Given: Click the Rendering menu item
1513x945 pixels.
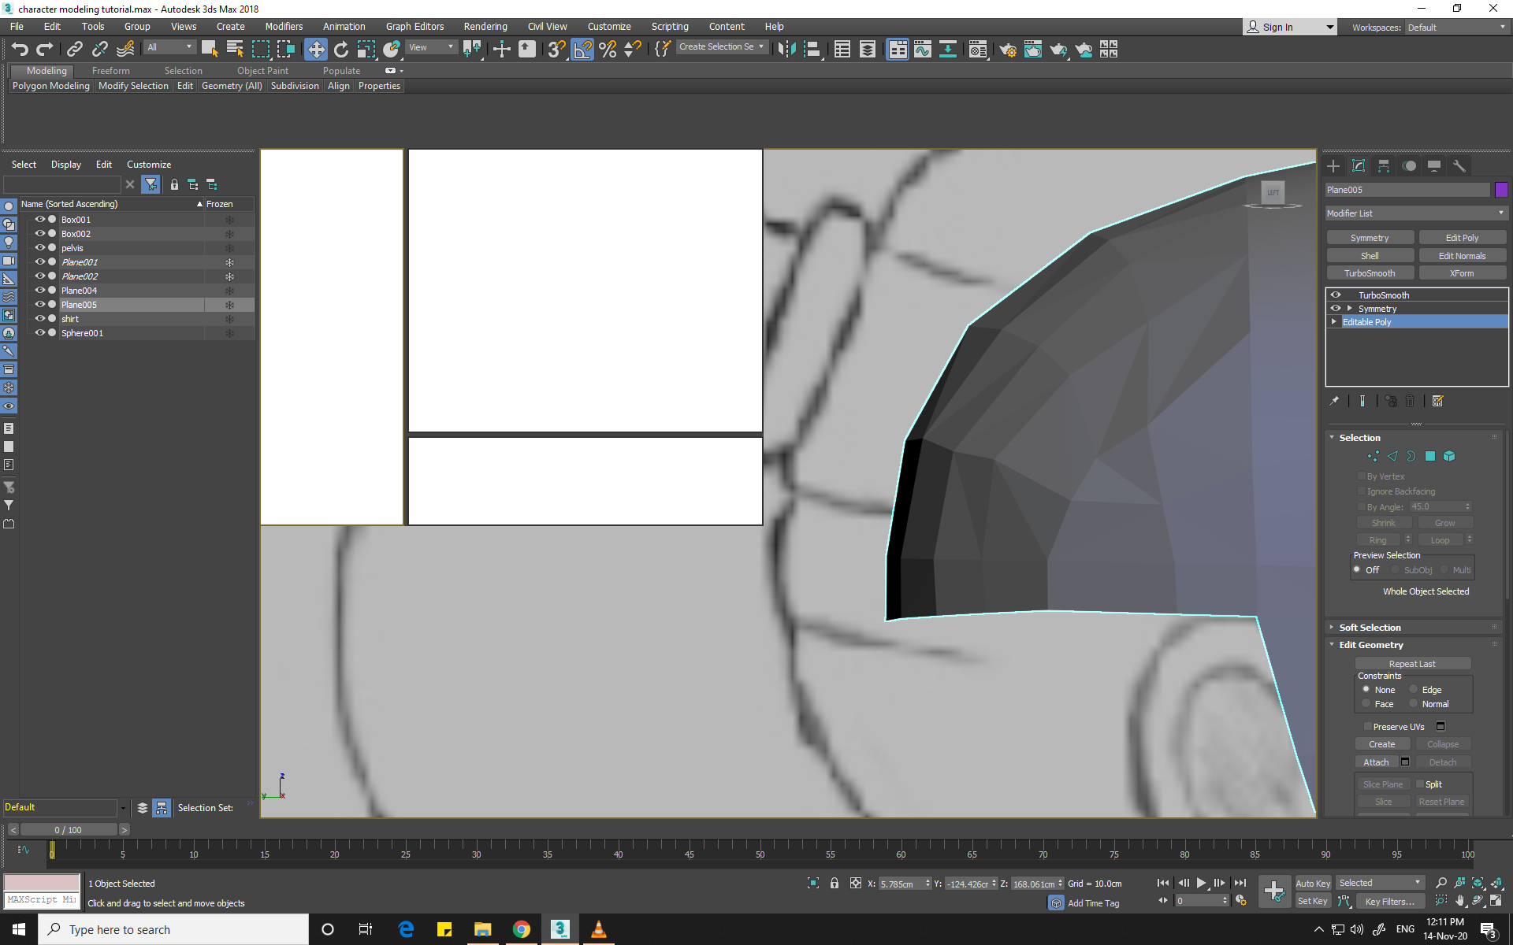Looking at the screenshot, I should point(485,25).
